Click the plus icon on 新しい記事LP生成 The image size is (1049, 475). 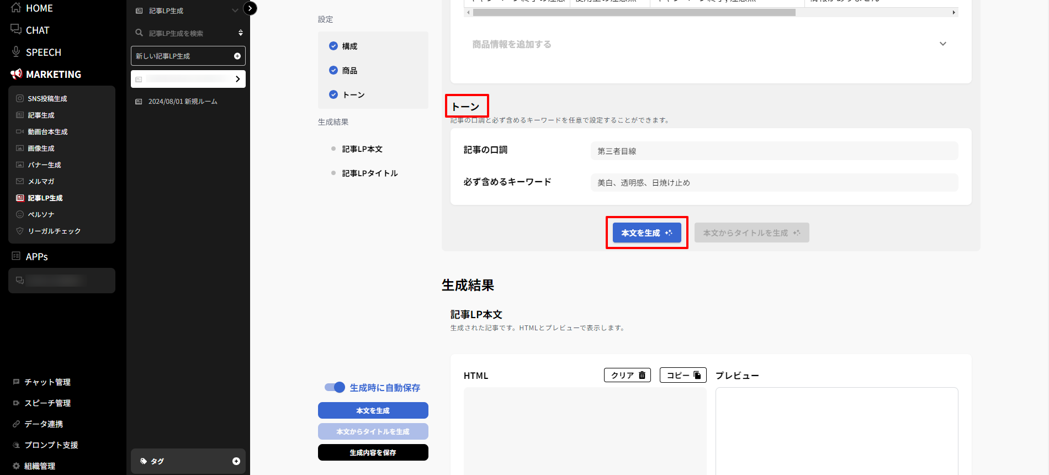tap(237, 56)
